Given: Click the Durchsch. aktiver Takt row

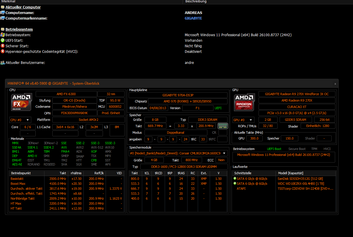Looking at the screenshot, I should pyautogui.click(x=67, y=189).
